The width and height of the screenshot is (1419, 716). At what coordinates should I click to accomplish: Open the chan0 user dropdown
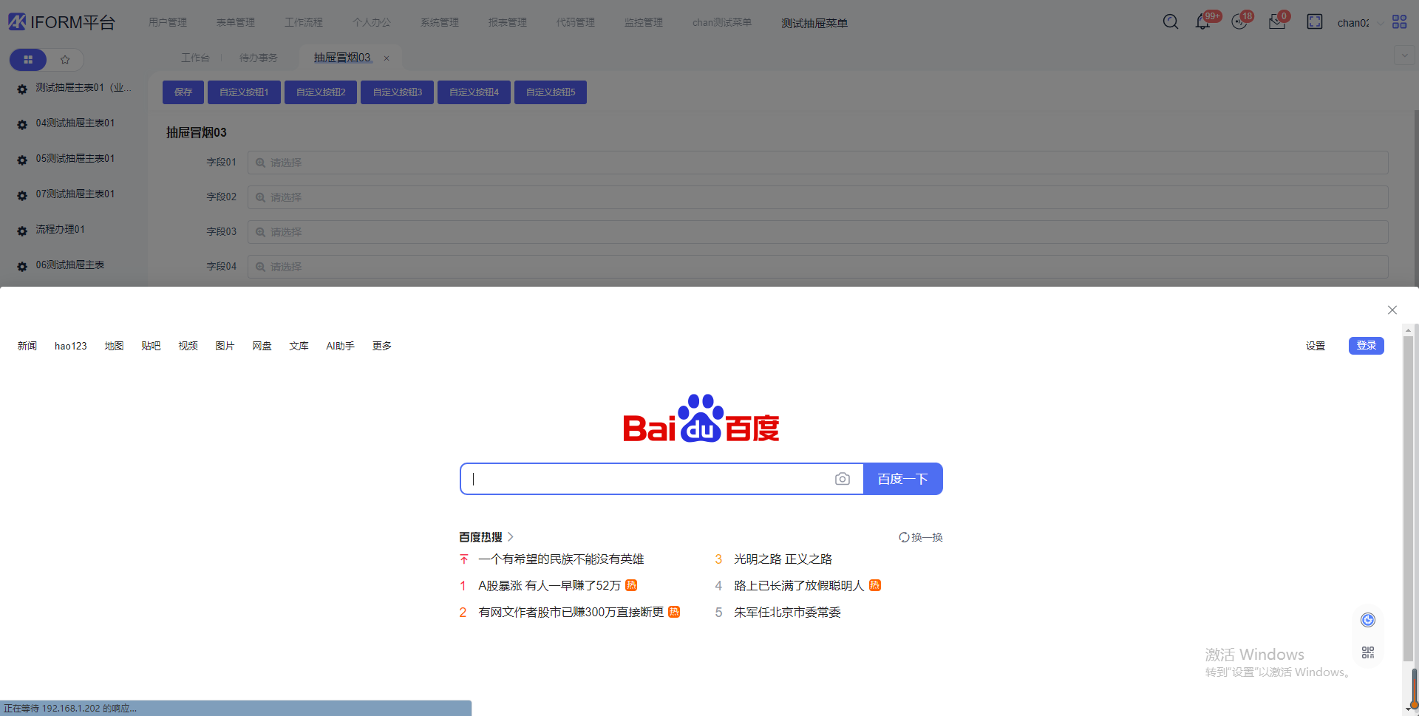coord(1358,23)
